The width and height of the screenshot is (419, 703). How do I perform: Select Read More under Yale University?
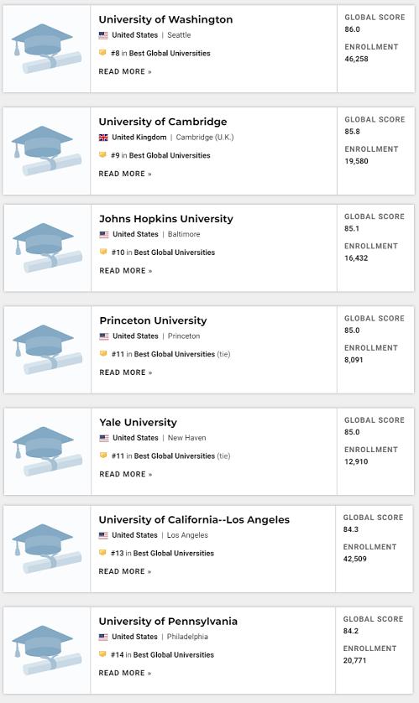tap(126, 474)
